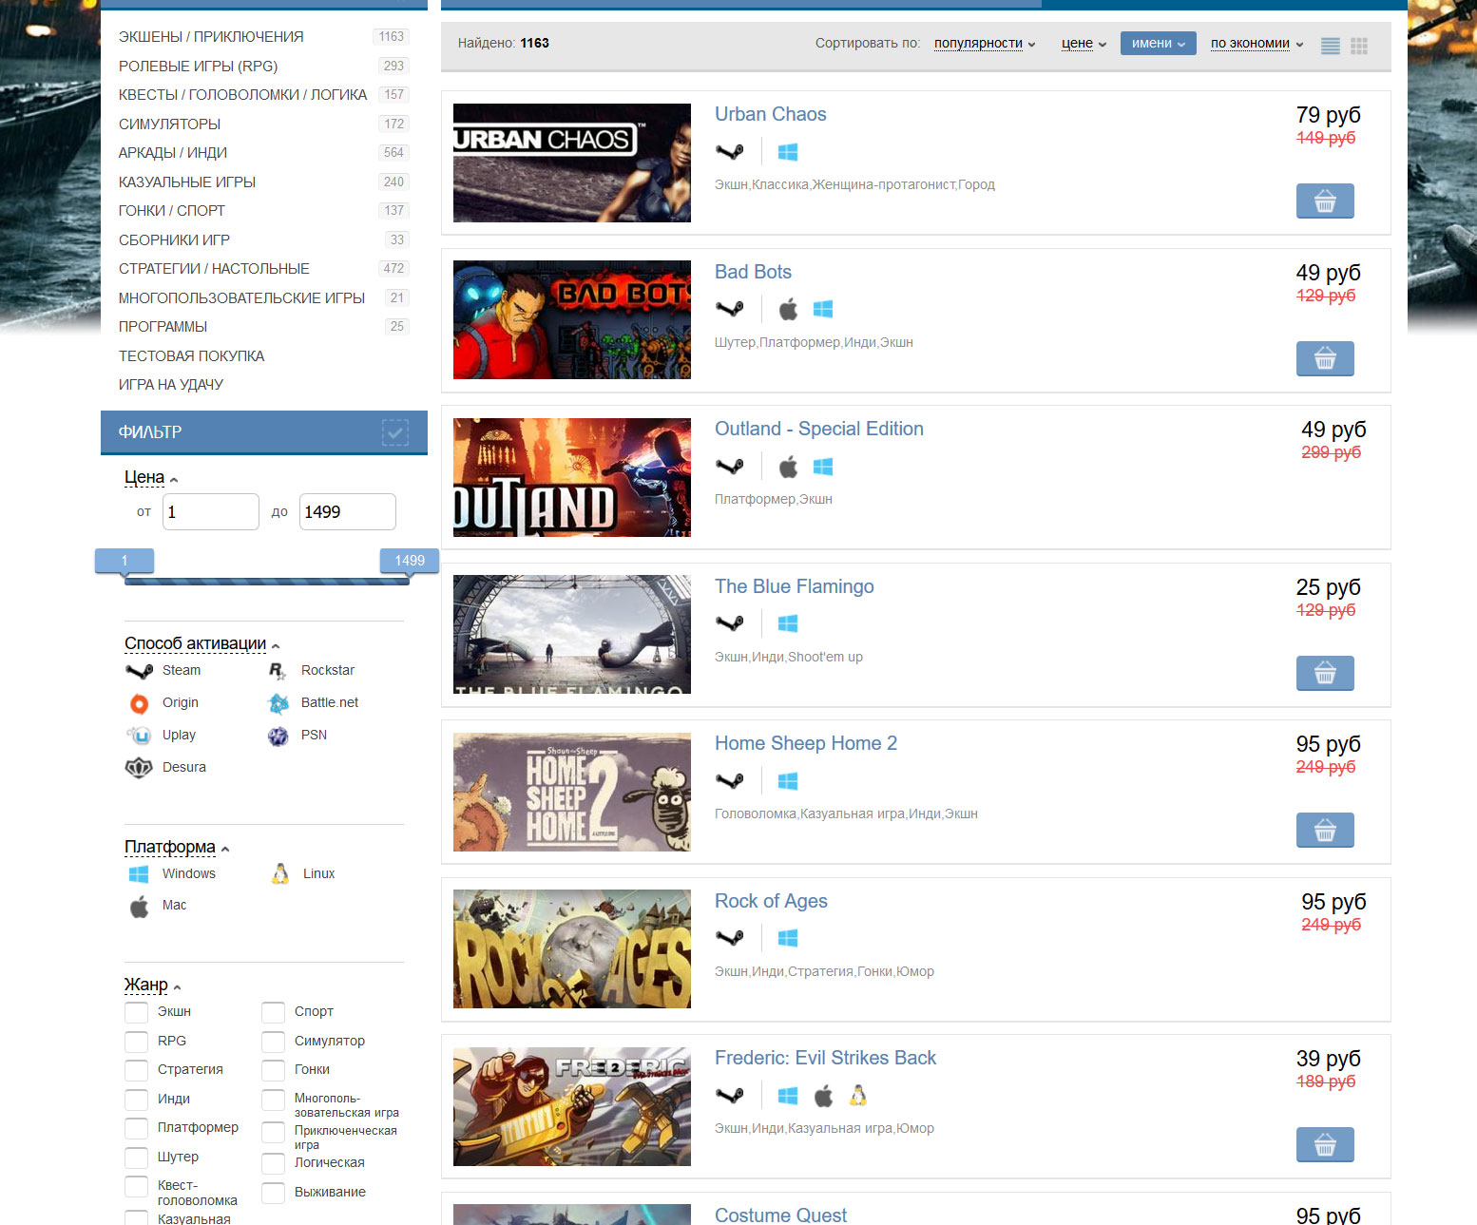Add Bad Bots to cart
Screen dimensions: 1477x1225
click(x=1325, y=358)
